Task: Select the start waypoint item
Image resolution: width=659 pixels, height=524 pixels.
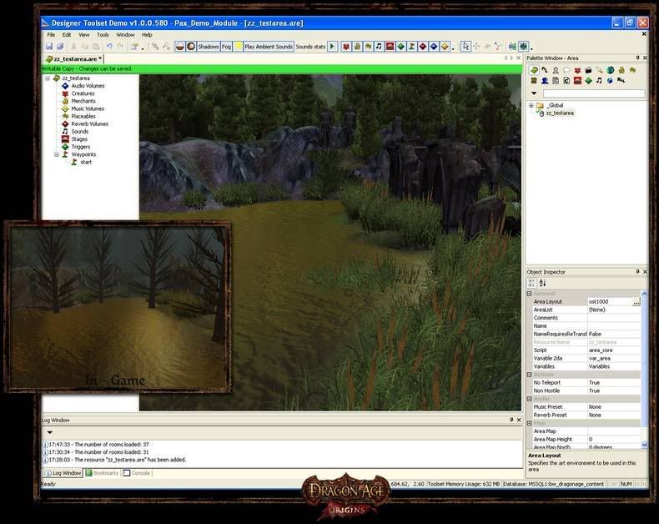Action: [86, 162]
